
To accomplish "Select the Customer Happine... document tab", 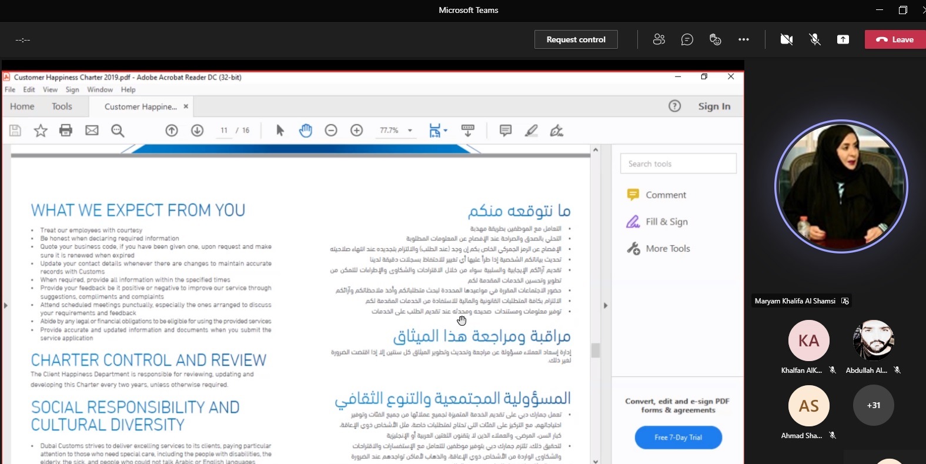I will pyautogui.click(x=141, y=106).
